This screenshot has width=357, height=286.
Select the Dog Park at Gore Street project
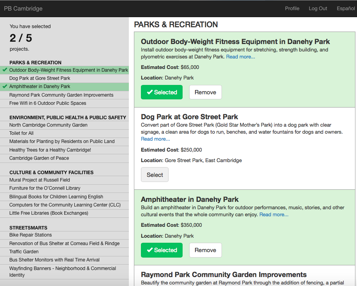(155, 175)
